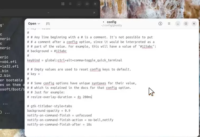Minimize the config editor window

pyautogui.click(x=178, y=24)
